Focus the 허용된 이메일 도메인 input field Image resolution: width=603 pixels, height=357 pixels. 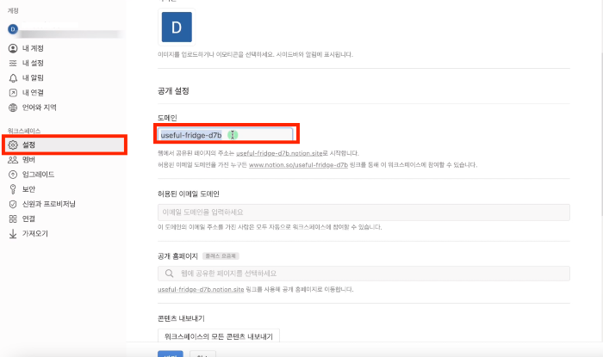pos(364,212)
